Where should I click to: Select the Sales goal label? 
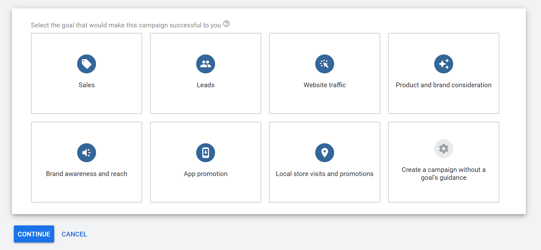(x=87, y=85)
